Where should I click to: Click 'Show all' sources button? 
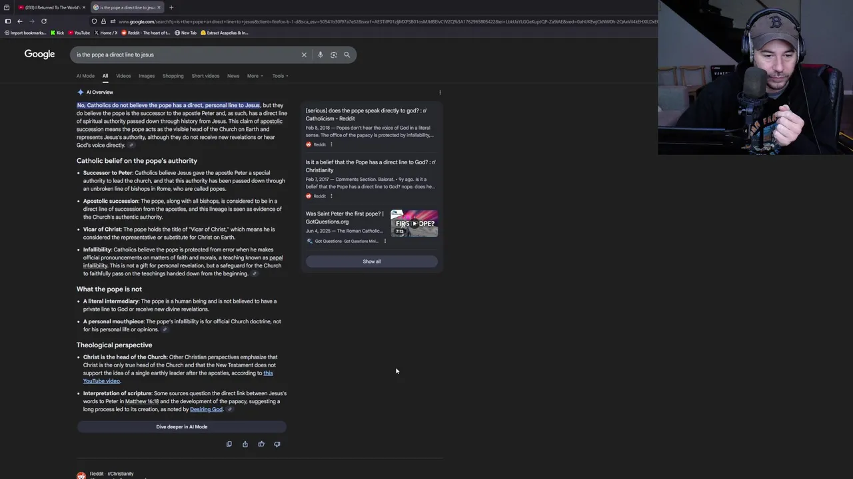pyautogui.click(x=372, y=261)
